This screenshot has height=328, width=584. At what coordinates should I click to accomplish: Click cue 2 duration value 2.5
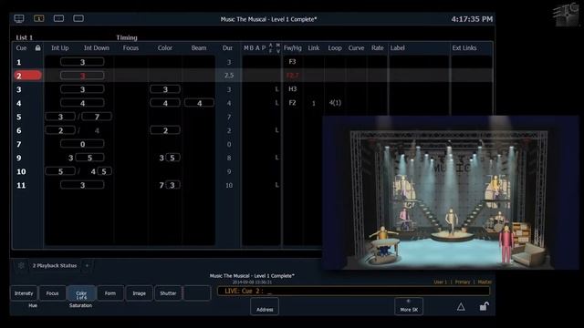pos(229,75)
